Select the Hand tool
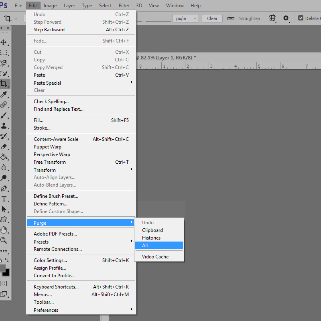The width and height of the screenshot is (321, 321). (4, 230)
